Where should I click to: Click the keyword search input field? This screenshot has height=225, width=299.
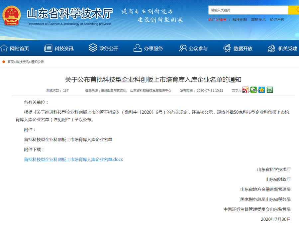click(x=248, y=10)
